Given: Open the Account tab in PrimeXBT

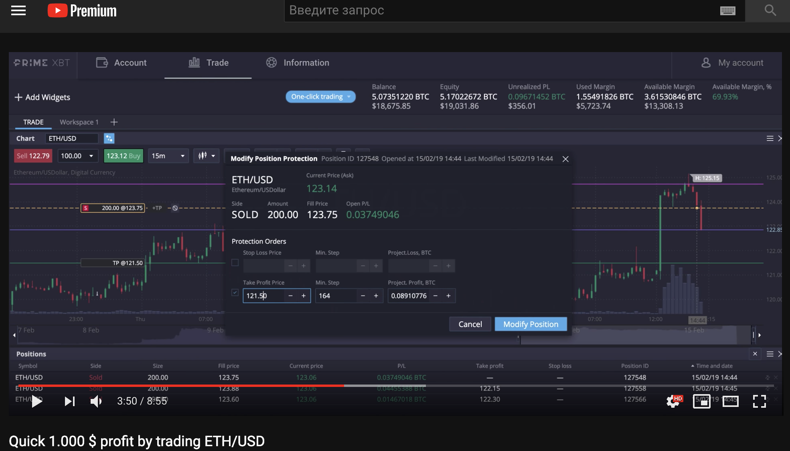Looking at the screenshot, I should pos(121,63).
